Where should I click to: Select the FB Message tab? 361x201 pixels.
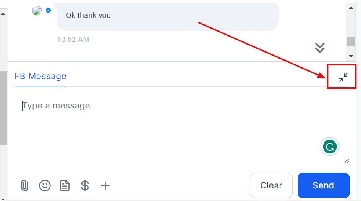(40, 76)
